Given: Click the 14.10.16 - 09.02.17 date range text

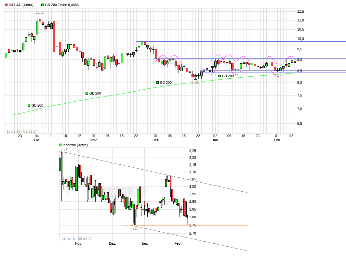Looking at the screenshot, I should [x=76, y=238].
